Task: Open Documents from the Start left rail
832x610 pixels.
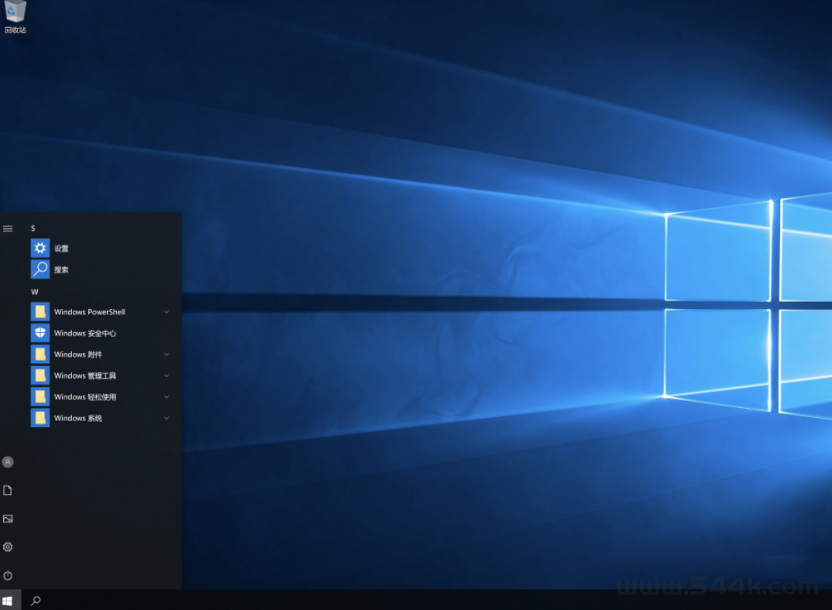Action: [x=8, y=490]
